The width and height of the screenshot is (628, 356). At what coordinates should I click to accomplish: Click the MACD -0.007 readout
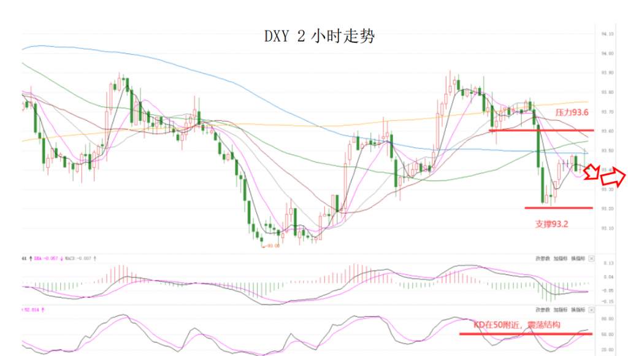pyautogui.click(x=78, y=258)
